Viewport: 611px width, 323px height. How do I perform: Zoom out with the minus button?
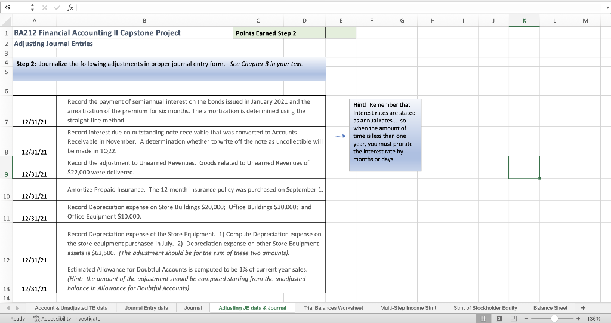527,319
